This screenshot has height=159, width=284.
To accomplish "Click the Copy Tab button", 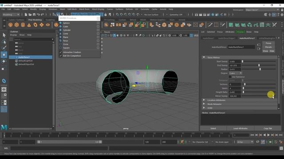I will pyautogui.click(x=268, y=129).
